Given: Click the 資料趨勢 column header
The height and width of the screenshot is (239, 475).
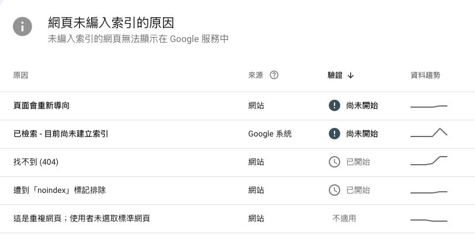Looking at the screenshot, I should pos(425,75).
